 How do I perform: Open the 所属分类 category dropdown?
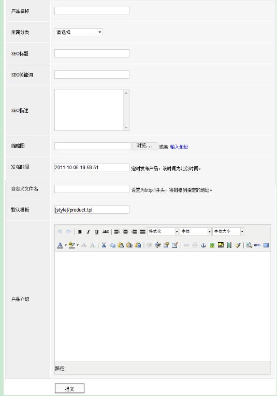pos(79,32)
